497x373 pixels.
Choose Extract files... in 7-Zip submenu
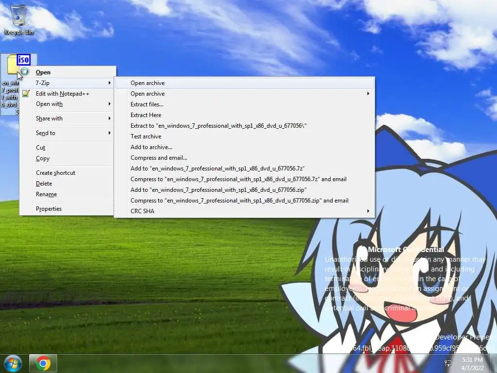pyautogui.click(x=244, y=104)
